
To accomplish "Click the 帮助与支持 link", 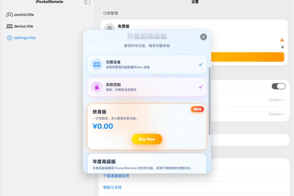I will coord(112,187).
